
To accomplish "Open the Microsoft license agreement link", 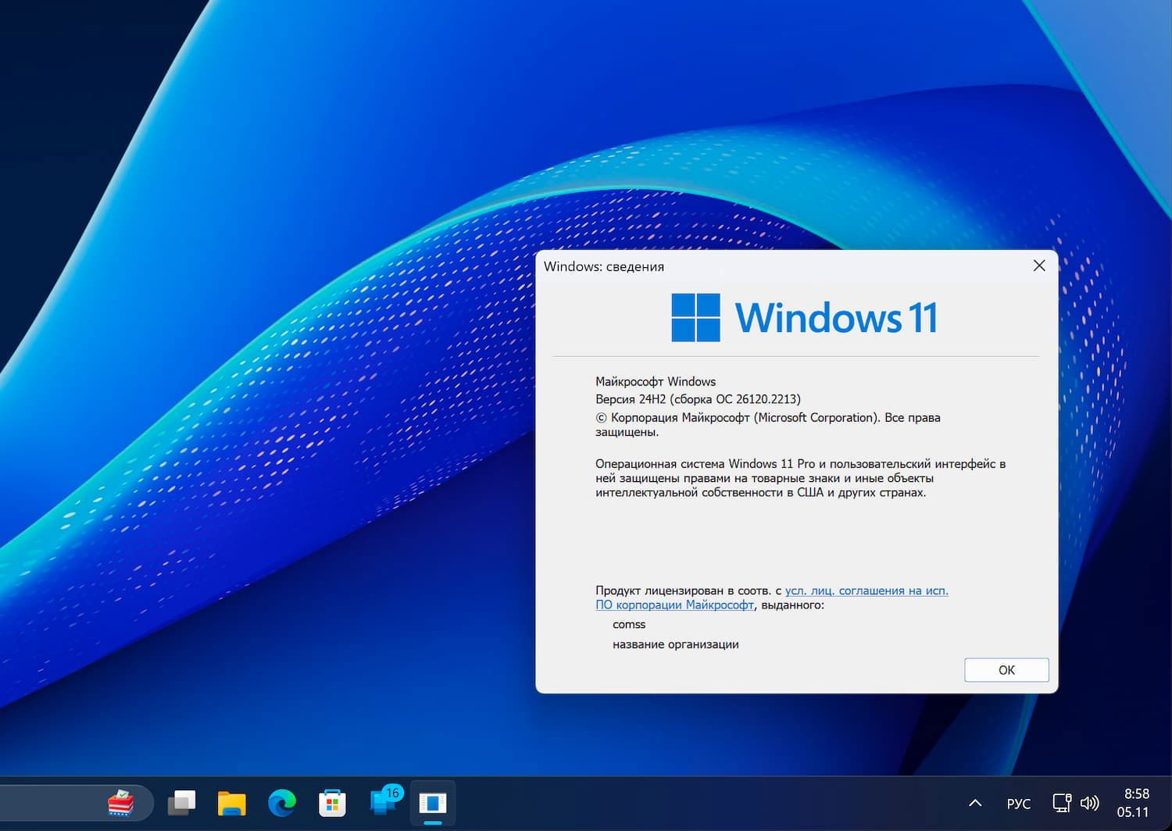I will [x=866, y=590].
